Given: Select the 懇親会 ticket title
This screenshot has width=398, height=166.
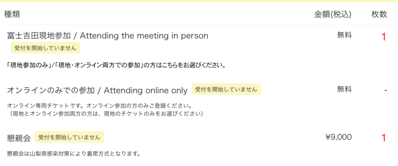Looking at the screenshot, I should (x=19, y=138).
